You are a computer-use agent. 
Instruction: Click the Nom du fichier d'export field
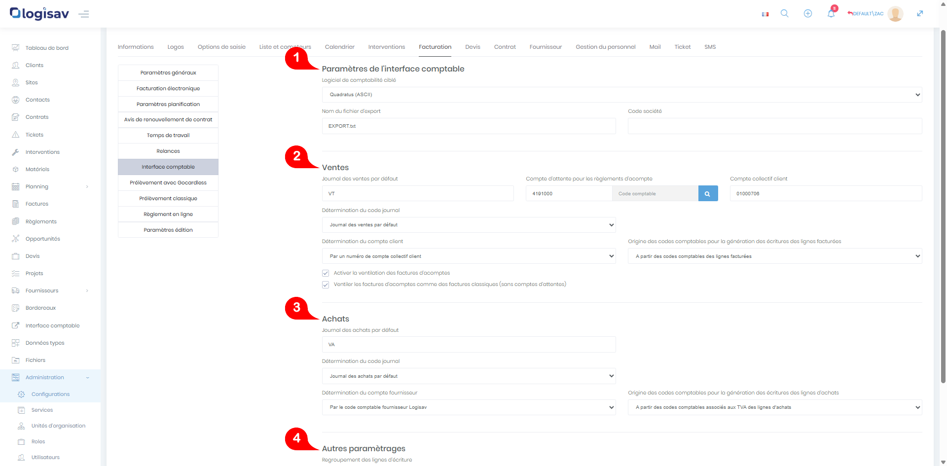[469, 126]
